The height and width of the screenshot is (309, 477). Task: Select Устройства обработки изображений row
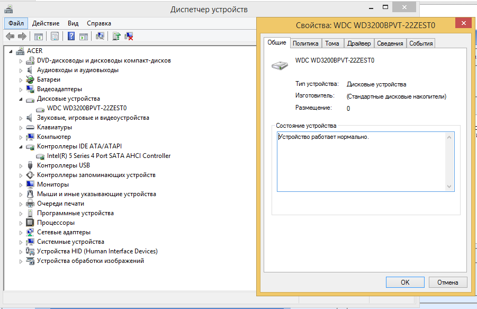[91, 261]
